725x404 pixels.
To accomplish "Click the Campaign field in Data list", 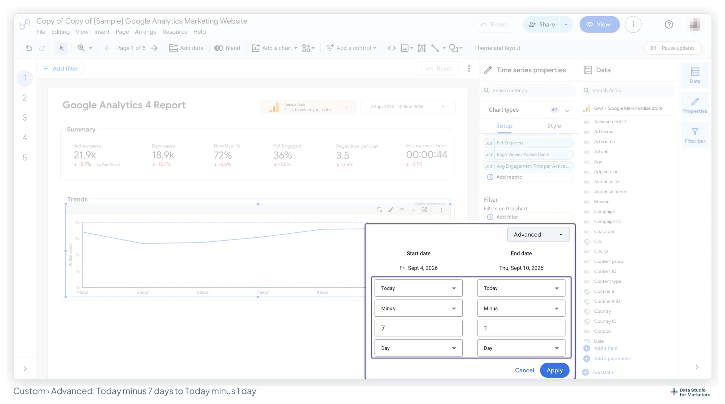I will [x=604, y=212].
